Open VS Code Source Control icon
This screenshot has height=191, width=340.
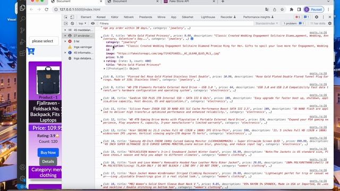(x=22, y=30)
